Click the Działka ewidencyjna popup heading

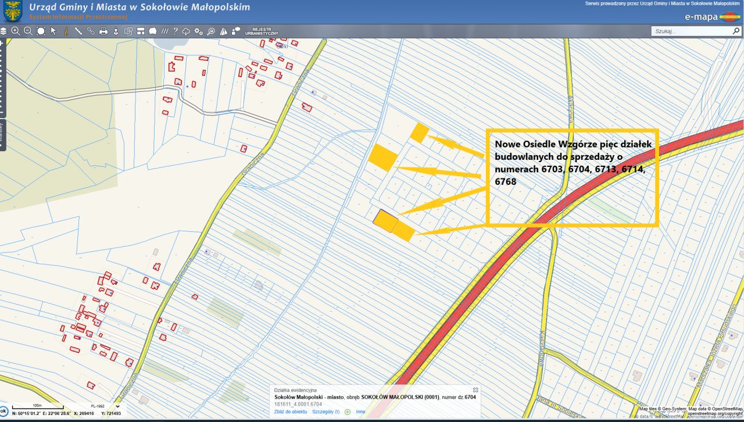tap(295, 390)
